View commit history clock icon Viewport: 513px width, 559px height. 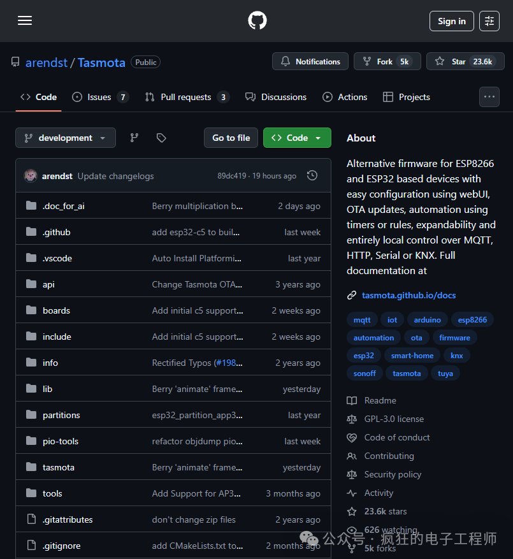coord(312,175)
